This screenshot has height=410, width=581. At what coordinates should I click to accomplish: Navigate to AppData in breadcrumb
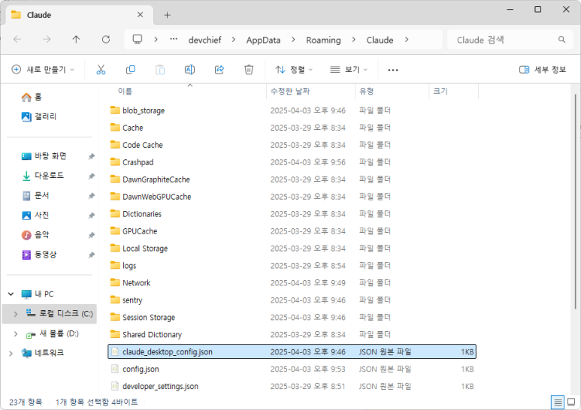pos(264,40)
